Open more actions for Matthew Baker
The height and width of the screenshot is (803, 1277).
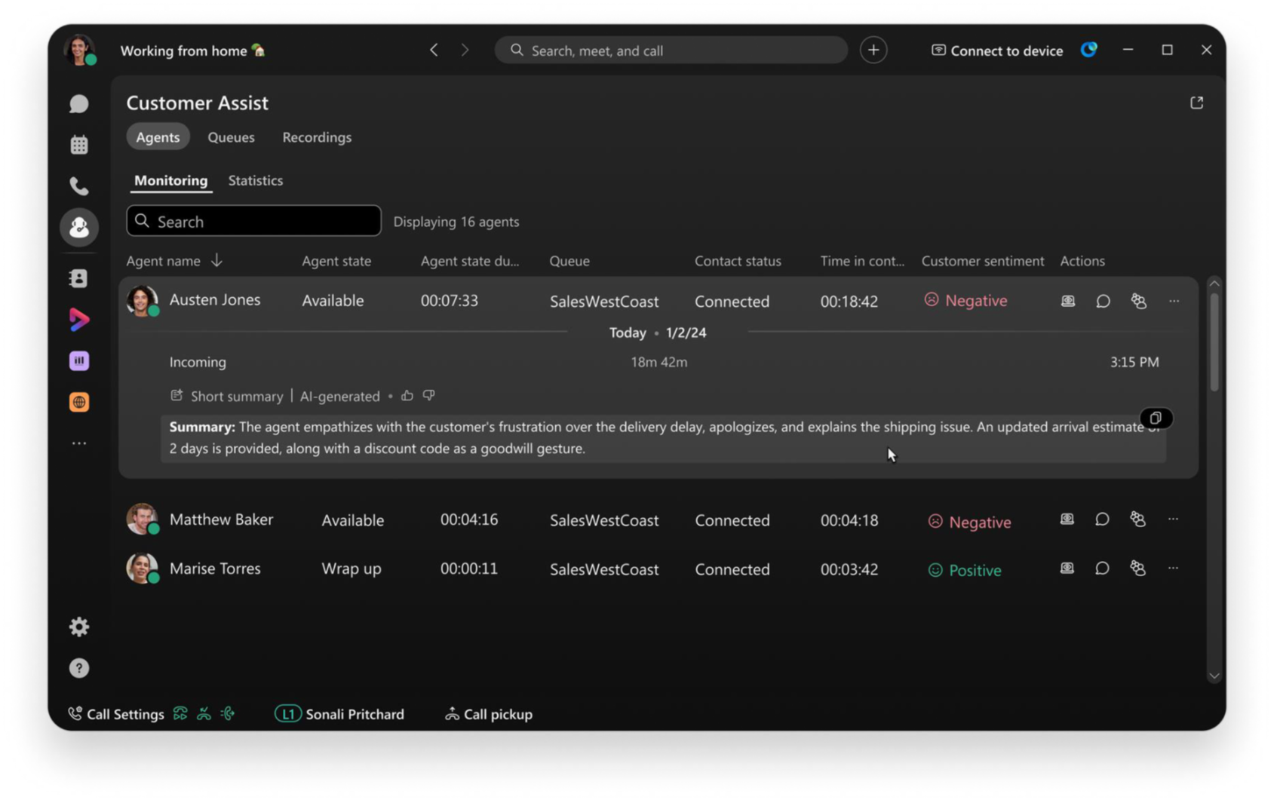[x=1173, y=519]
